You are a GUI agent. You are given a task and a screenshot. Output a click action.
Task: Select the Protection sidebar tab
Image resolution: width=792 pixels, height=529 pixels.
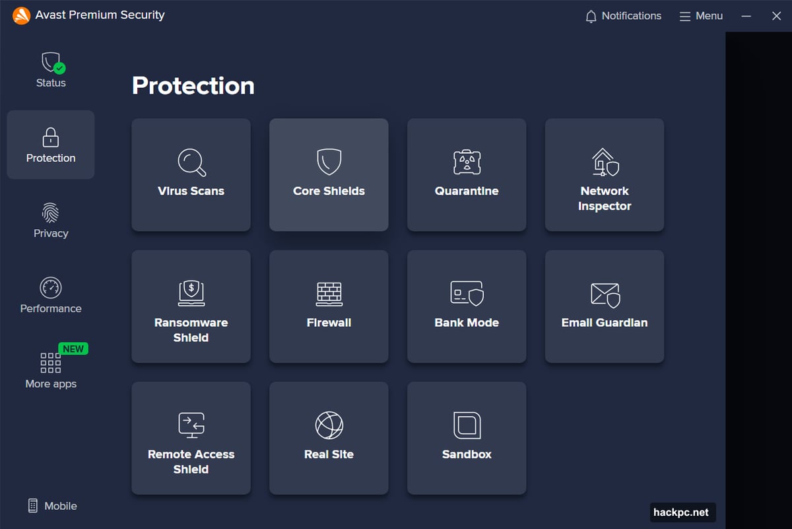51,145
